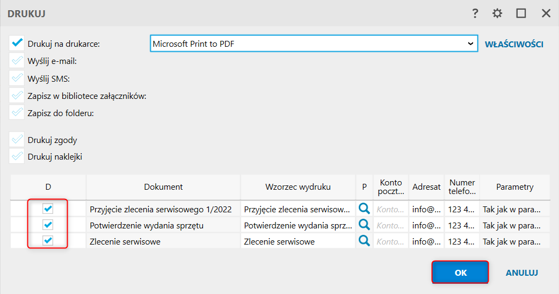Click the Dokument column header
559x294 pixels.
[163, 187]
